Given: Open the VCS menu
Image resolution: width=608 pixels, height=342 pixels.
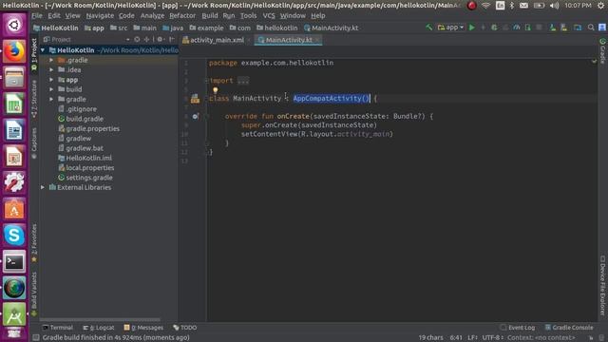Looking at the screenshot, I should 269,16.
